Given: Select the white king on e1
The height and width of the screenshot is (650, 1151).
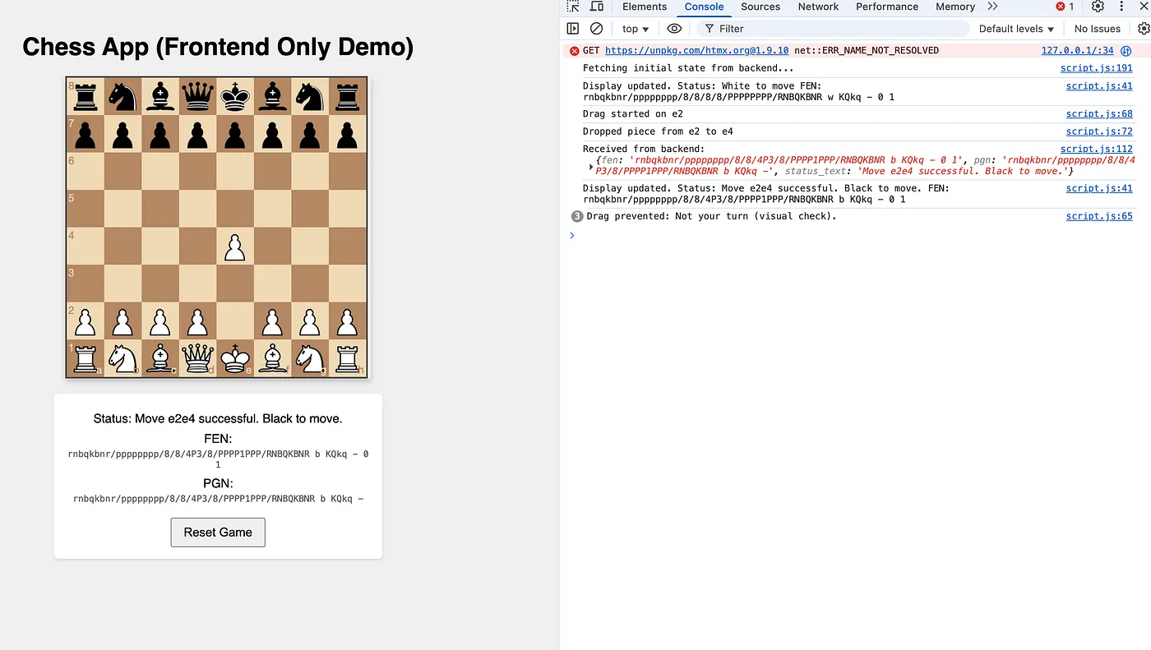Looking at the screenshot, I should click(x=237, y=359).
